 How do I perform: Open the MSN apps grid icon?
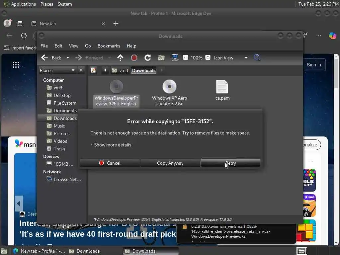[16, 65]
